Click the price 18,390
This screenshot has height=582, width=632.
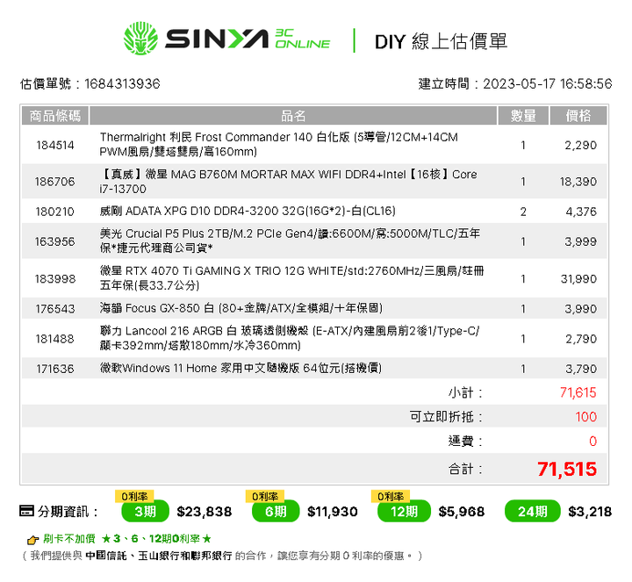pos(578,182)
